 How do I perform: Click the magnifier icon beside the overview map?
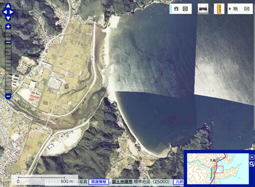(x=252, y=164)
